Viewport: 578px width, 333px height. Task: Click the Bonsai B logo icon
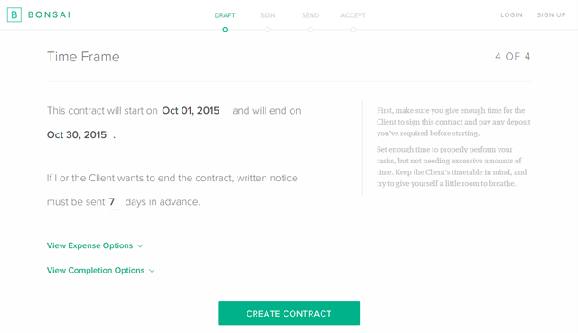point(14,14)
